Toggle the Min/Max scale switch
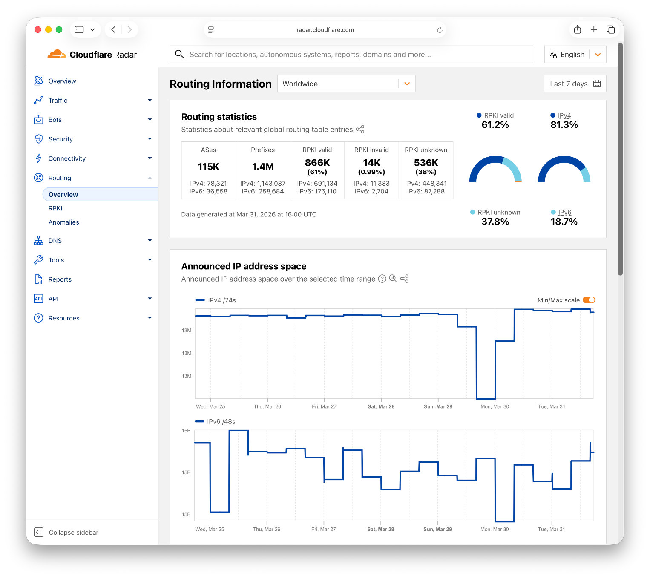Viewport: 650px width, 579px height. [589, 300]
